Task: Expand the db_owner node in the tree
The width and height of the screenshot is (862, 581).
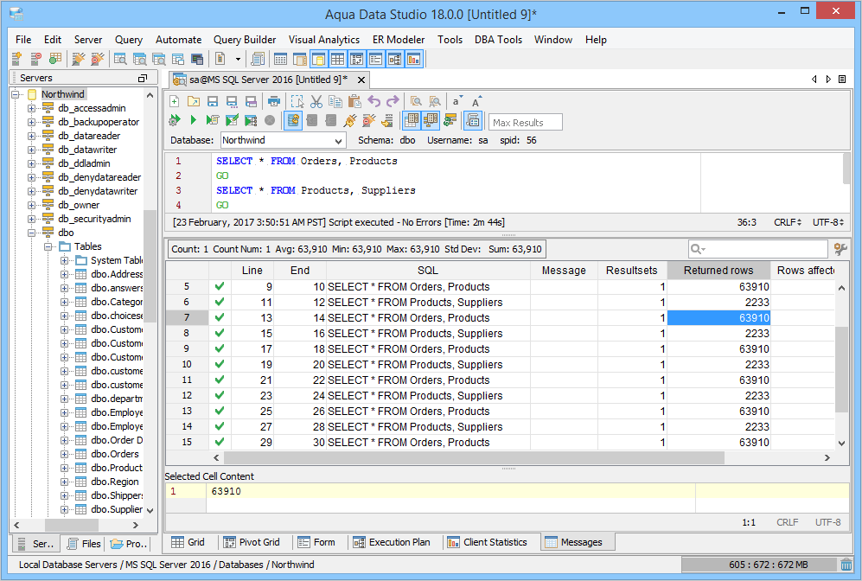Action: (32, 205)
